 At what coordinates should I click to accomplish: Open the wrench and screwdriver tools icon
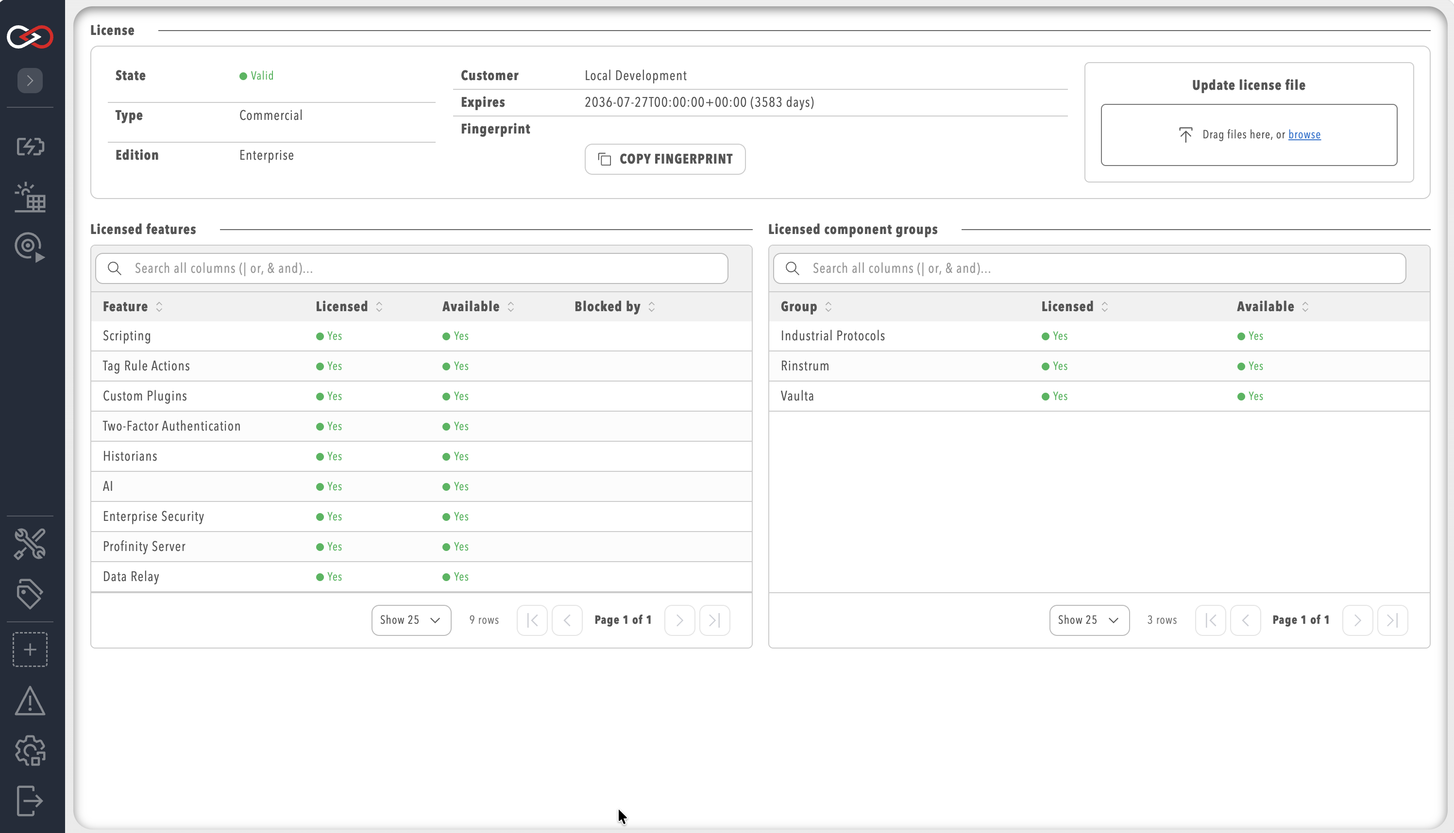point(30,544)
